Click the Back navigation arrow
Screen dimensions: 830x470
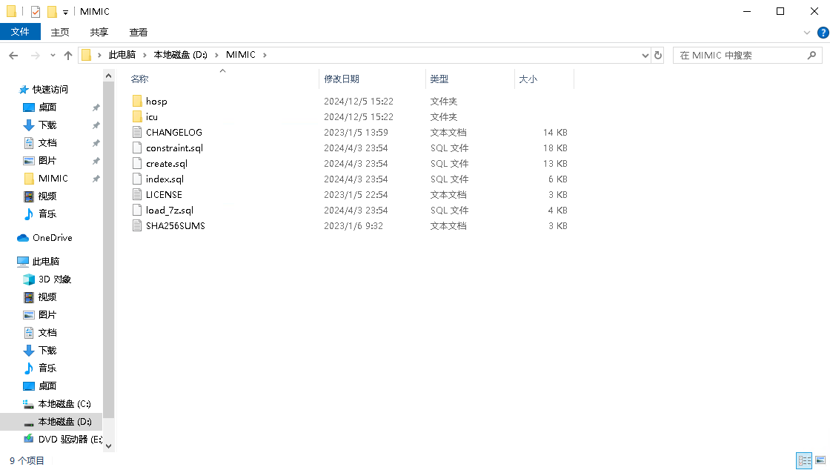point(13,56)
